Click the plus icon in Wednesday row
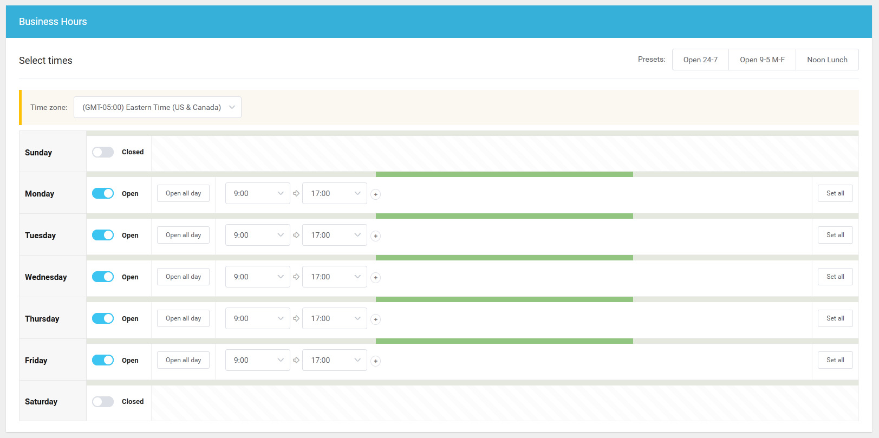 click(x=375, y=278)
